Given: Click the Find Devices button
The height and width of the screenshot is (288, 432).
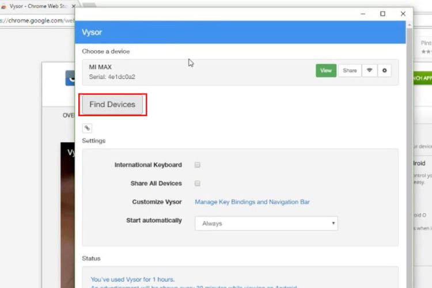Looking at the screenshot, I should pos(112,104).
